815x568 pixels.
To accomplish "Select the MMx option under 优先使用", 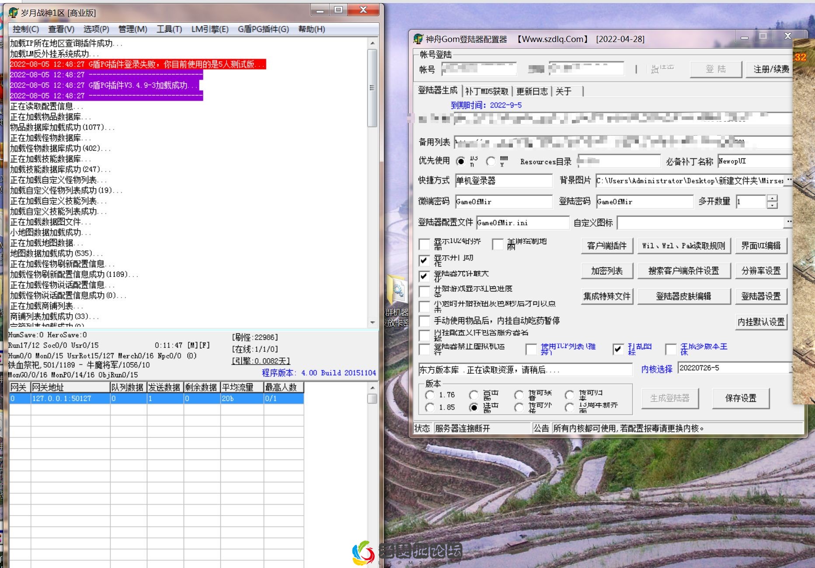I will coord(491,161).
